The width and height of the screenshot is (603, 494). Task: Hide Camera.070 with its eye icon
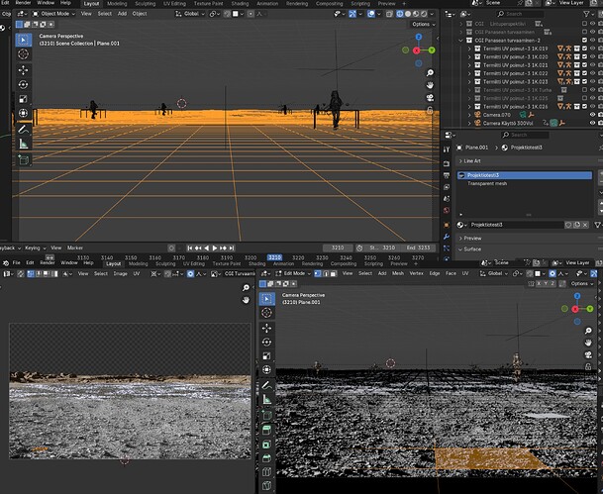click(x=593, y=115)
